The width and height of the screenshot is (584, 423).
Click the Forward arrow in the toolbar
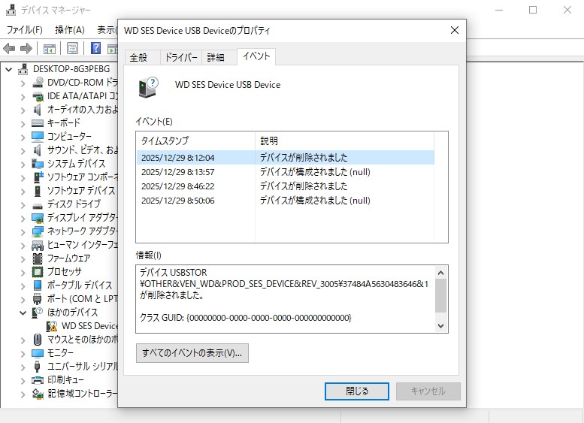point(26,49)
